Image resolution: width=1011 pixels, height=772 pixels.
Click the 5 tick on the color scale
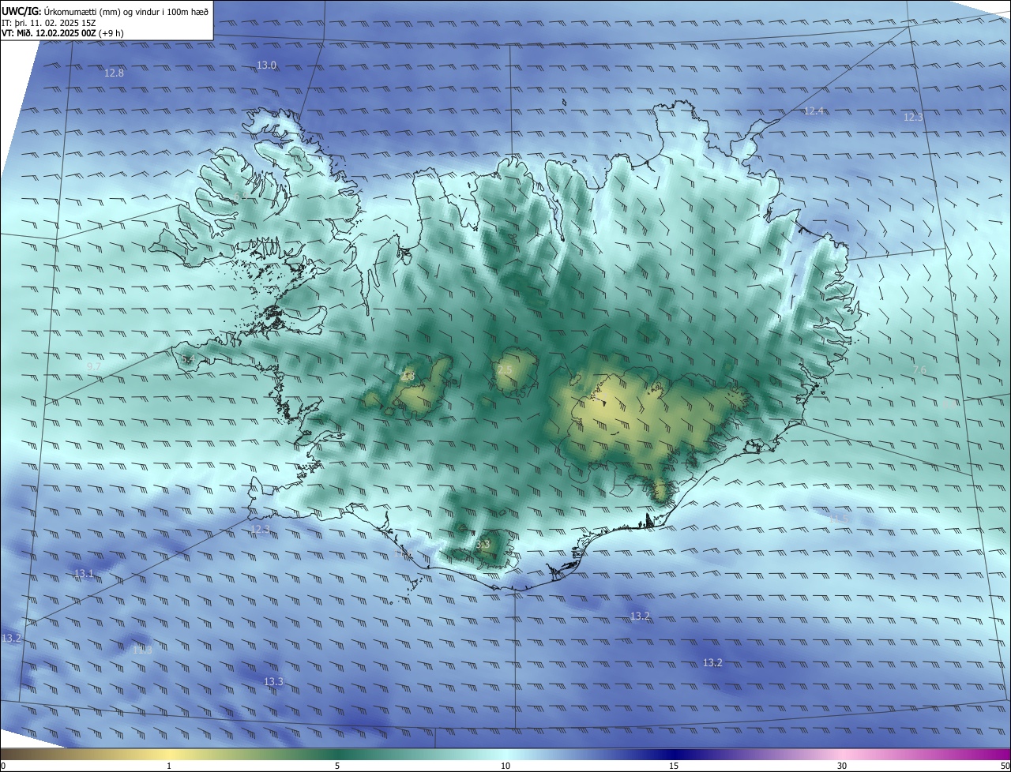337,766
